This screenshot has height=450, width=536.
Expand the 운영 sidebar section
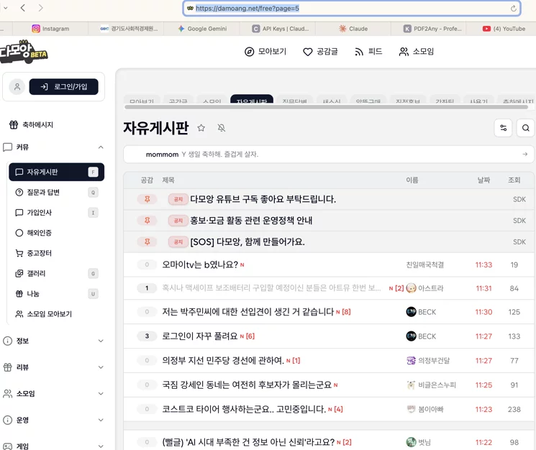pyautogui.click(x=101, y=420)
